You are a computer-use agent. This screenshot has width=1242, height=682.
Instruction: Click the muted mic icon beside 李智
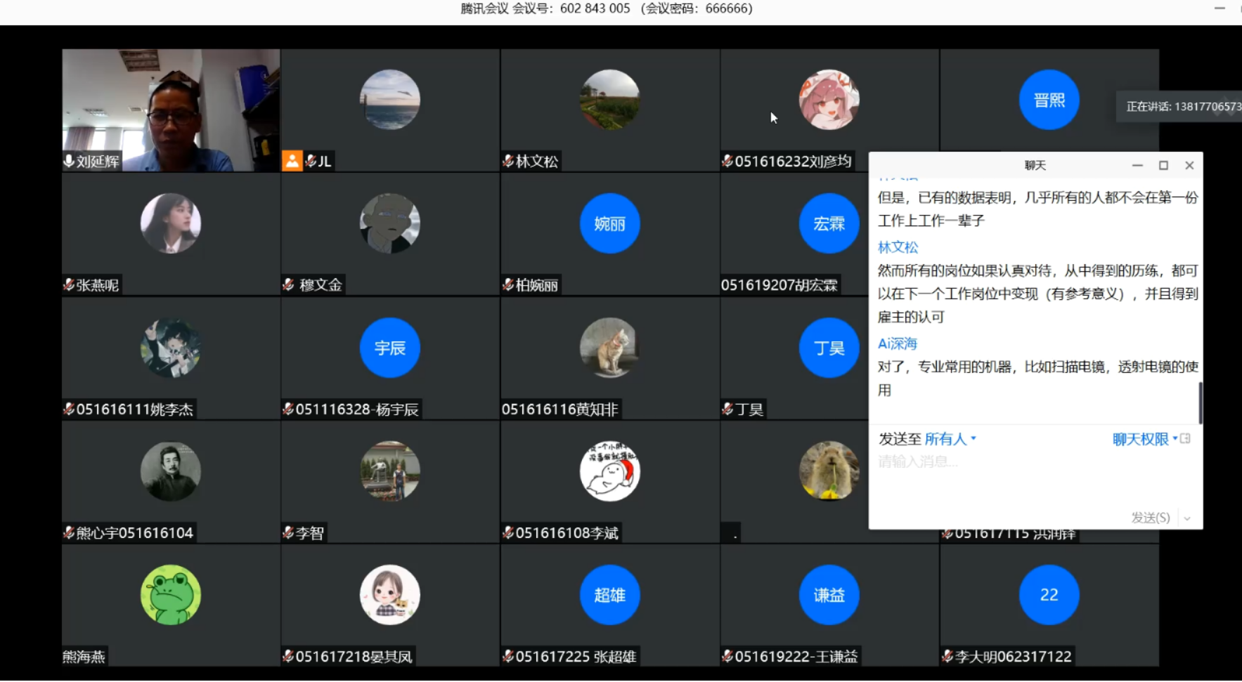[x=288, y=532]
